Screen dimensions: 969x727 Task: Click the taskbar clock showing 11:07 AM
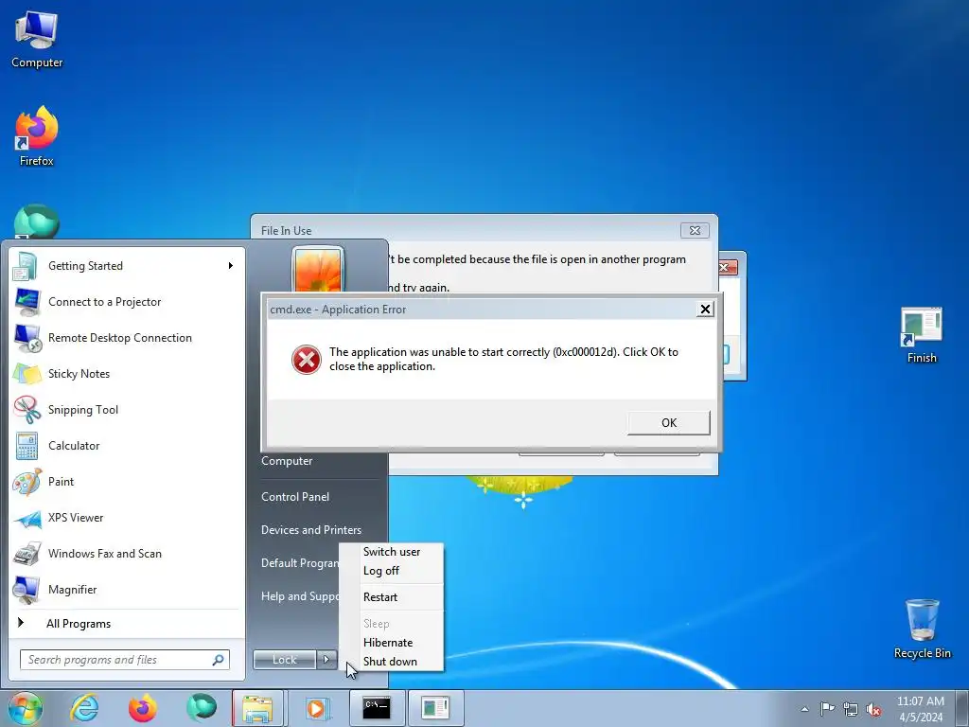click(920, 709)
